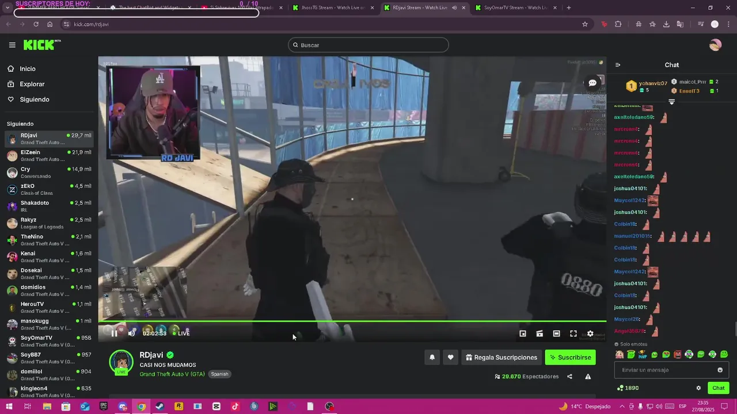Open user profile avatar menu
The image size is (737, 414).
click(x=715, y=45)
